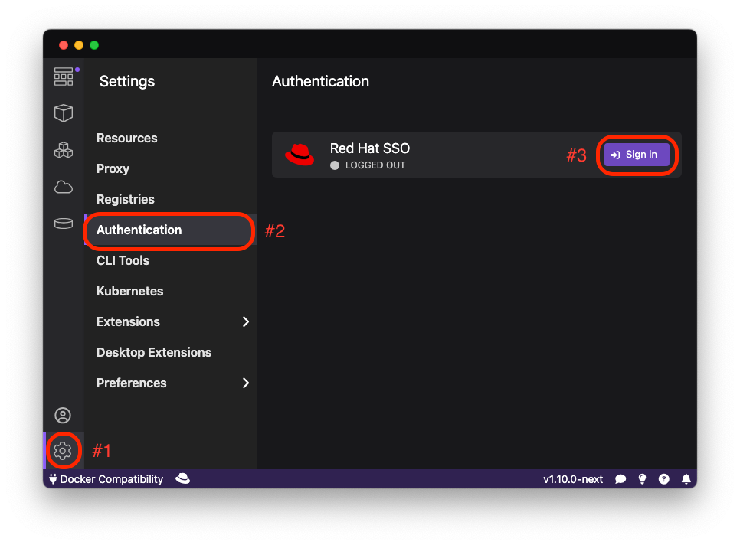
Task: Click the Settings gear icon
Action: coord(63,451)
